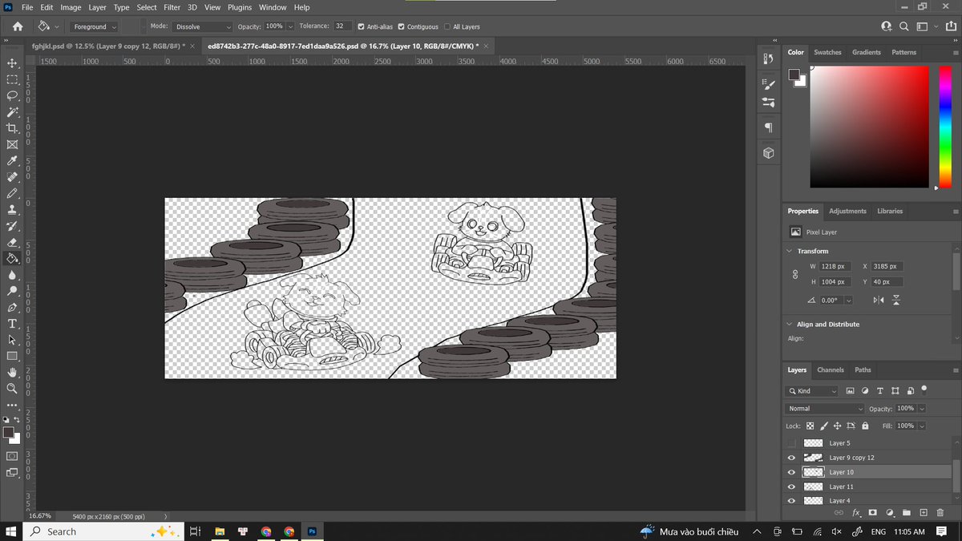This screenshot has width=962, height=541.
Task: Select the Crop tool
Action: 12,128
